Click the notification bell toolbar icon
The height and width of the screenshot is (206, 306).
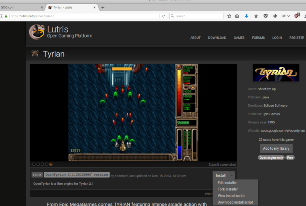pyautogui.click(x=275, y=16)
